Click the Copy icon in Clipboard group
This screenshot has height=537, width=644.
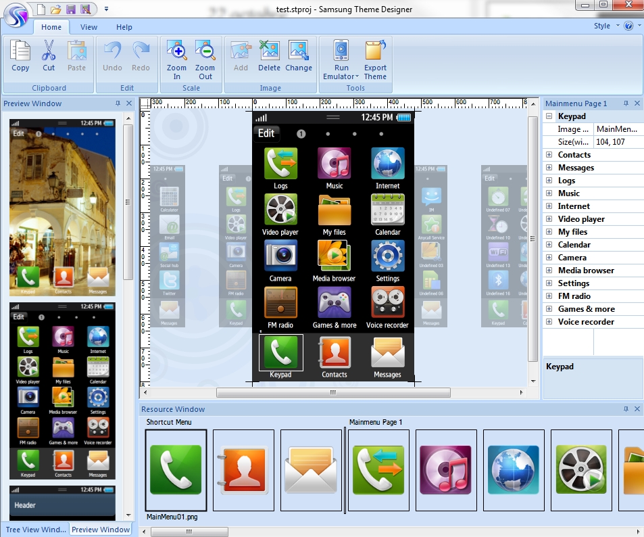coord(20,50)
